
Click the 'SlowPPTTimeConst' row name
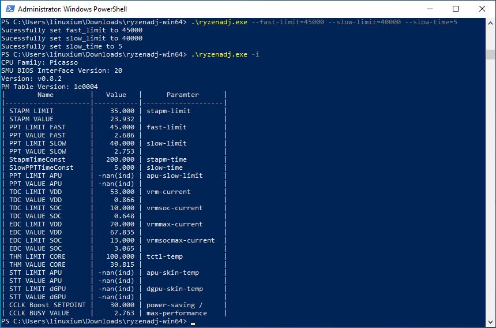click(42, 167)
